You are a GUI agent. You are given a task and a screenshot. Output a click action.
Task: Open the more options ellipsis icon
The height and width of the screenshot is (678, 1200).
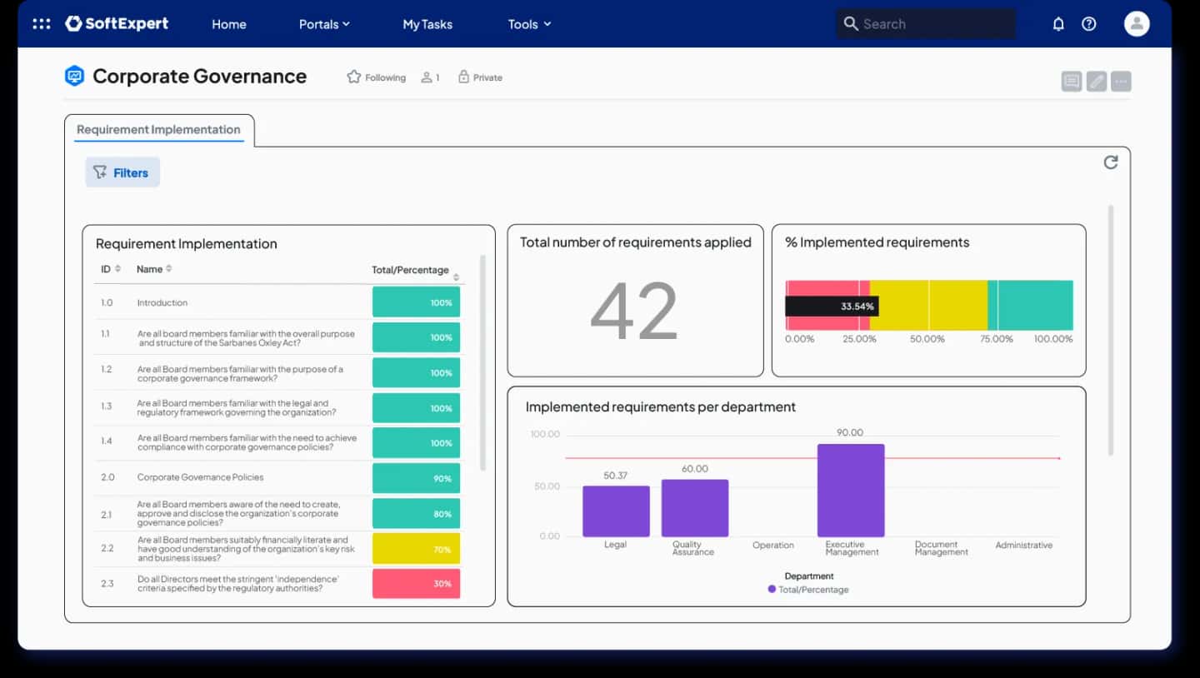click(x=1121, y=81)
